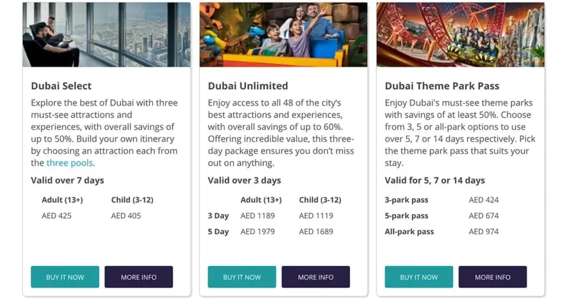Select the Dubai Select heading
571x299 pixels.
pyautogui.click(x=61, y=86)
